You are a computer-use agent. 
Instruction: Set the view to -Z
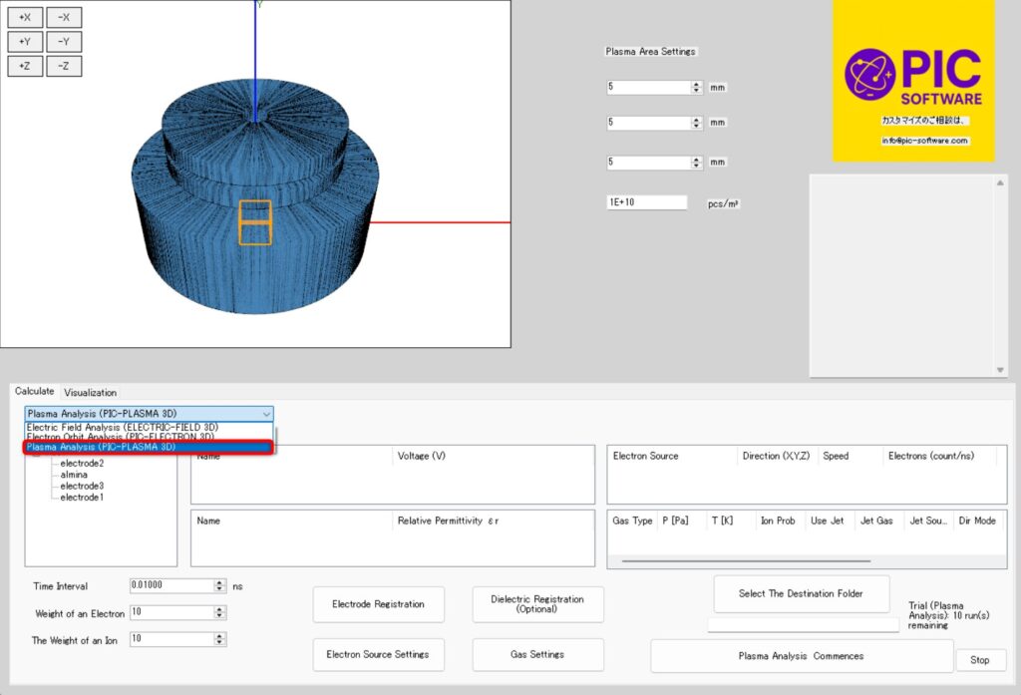[x=64, y=66]
